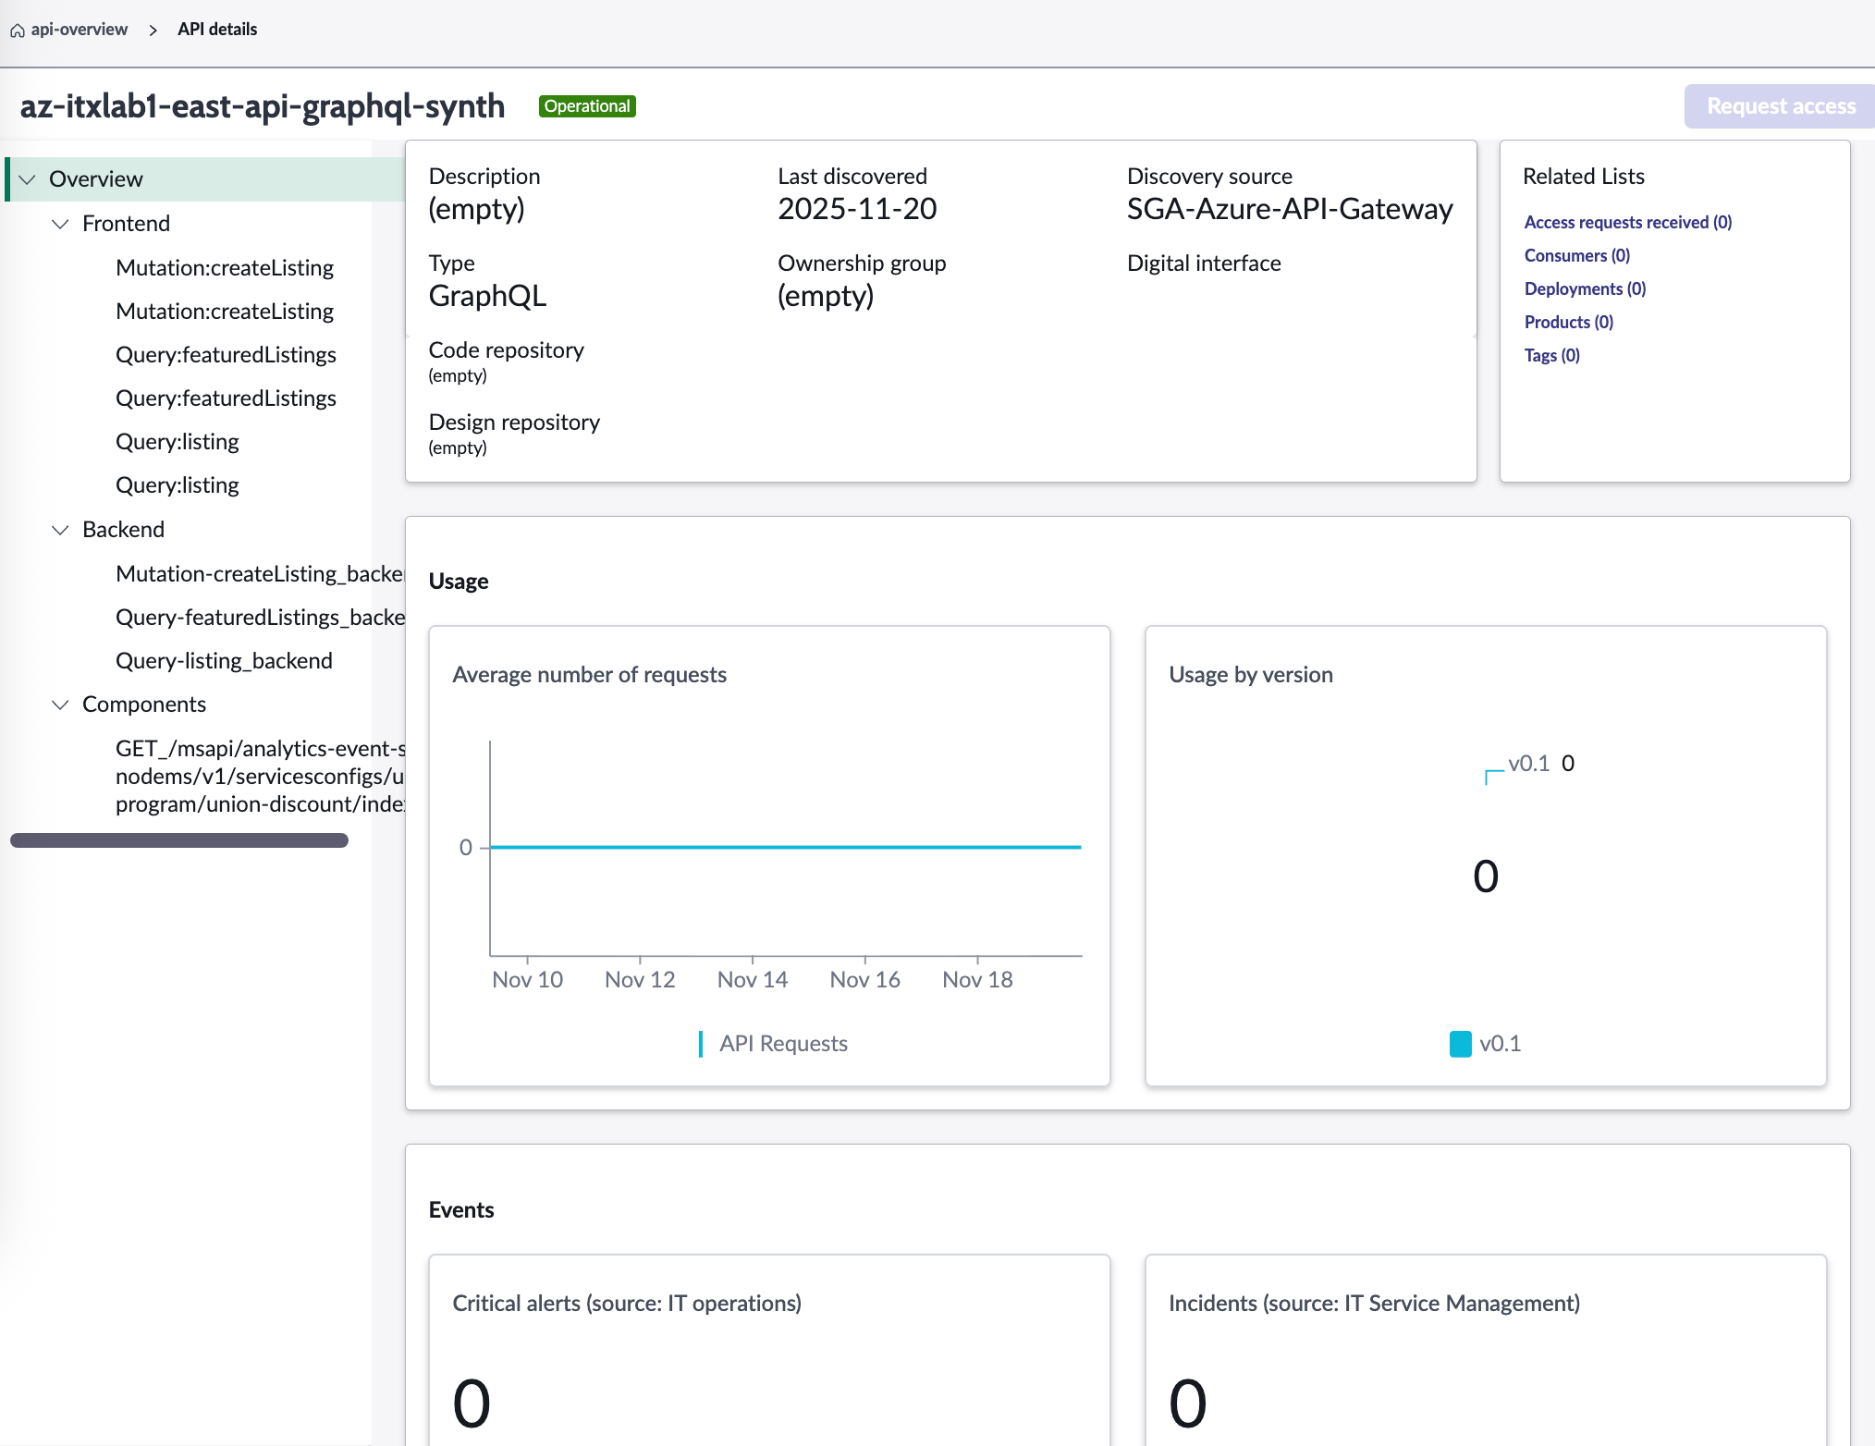The height and width of the screenshot is (1446, 1875).
Task: Open Mutation-createListing_backend item
Action: (260, 574)
